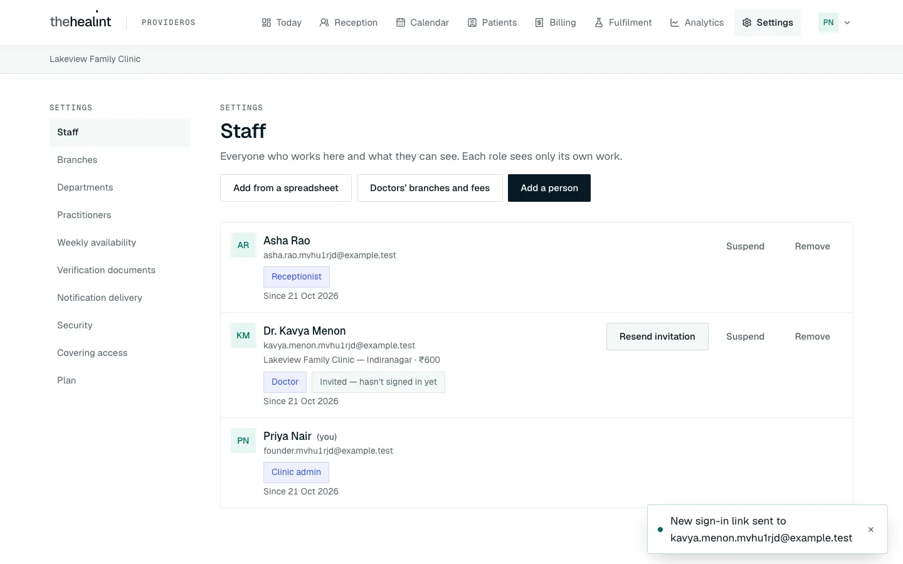Screen dimensions: 903x564
Task: Click the thehealint logo
Action: (x=80, y=21)
